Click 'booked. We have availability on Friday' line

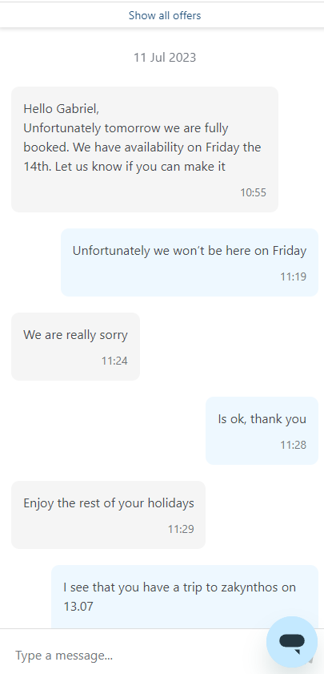point(142,147)
